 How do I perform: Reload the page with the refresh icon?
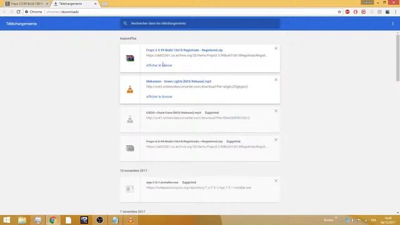click(x=18, y=12)
